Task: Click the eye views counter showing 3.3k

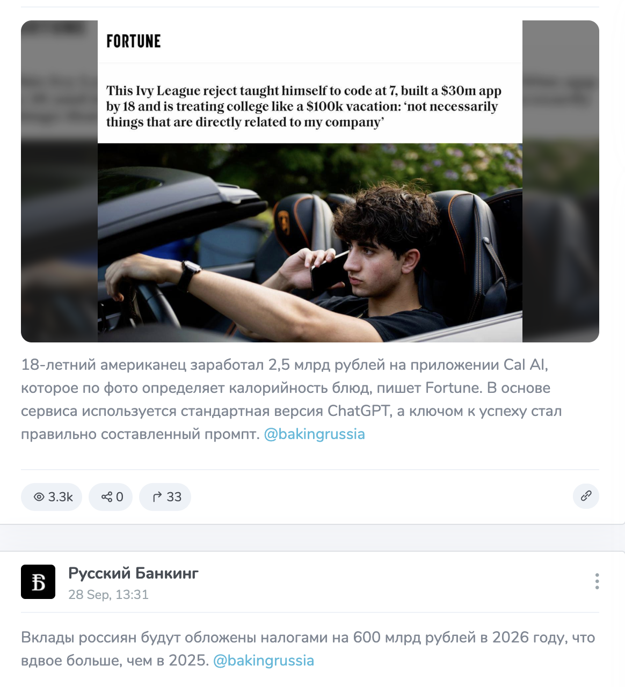Action: pyautogui.click(x=52, y=496)
